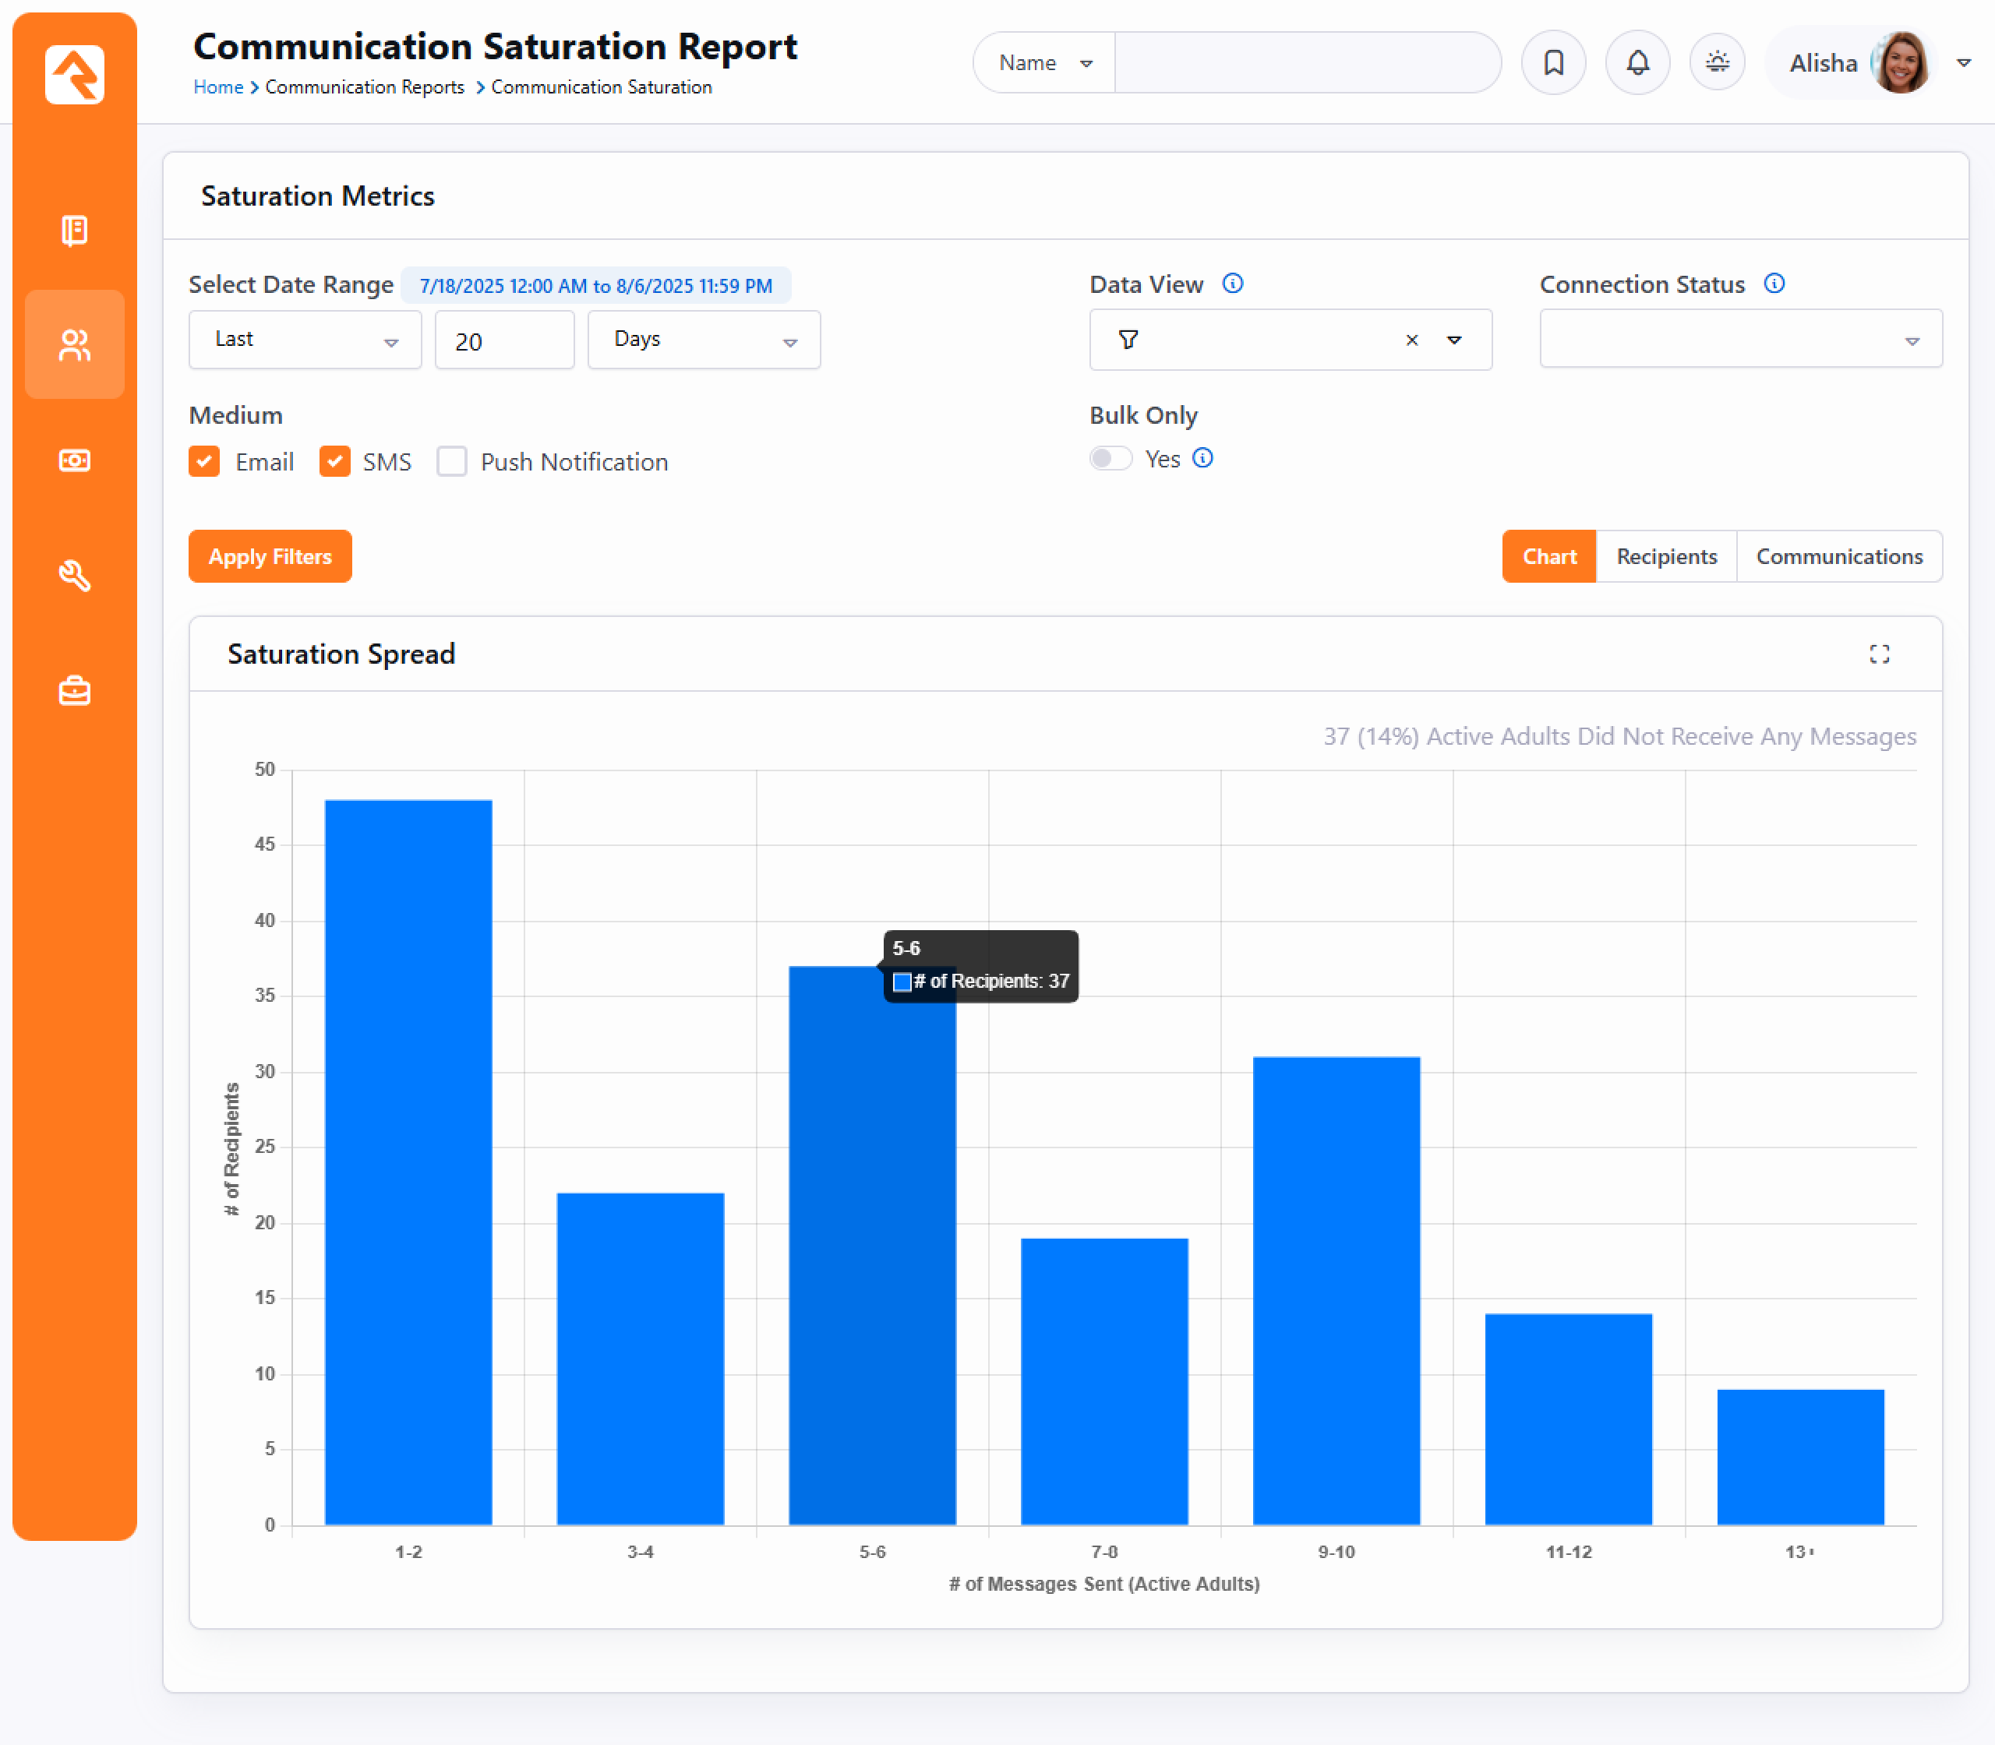Open the money icon in sidebar

pos(74,460)
